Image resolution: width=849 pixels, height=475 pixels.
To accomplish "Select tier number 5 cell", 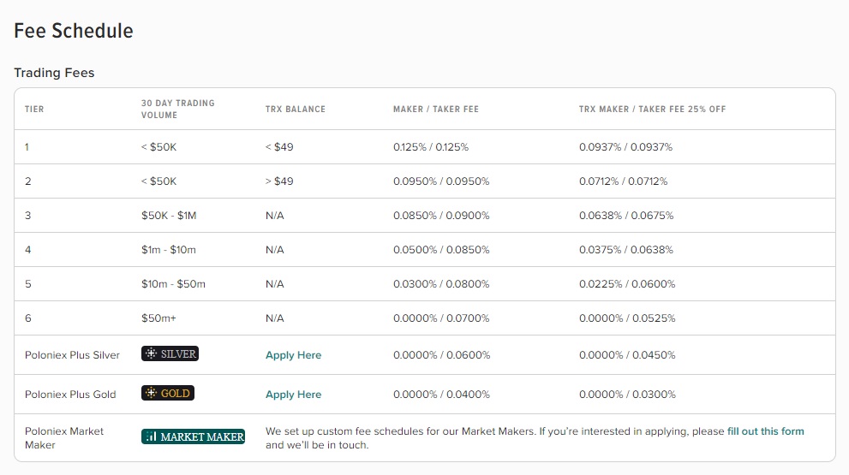I will pos(28,284).
